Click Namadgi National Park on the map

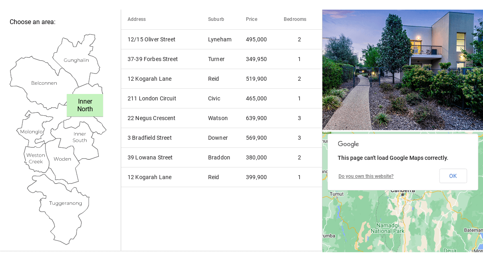[387, 228]
